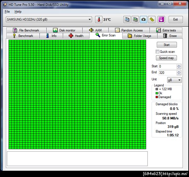
Task: Increase the End value with up arrow
Action: 179,71
